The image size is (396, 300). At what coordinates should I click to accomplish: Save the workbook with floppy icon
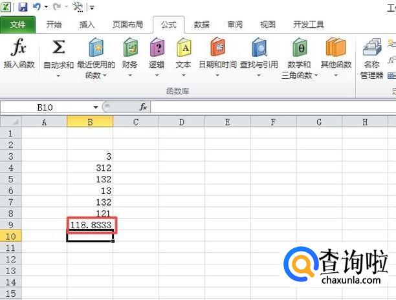click(x=23, y=6)
